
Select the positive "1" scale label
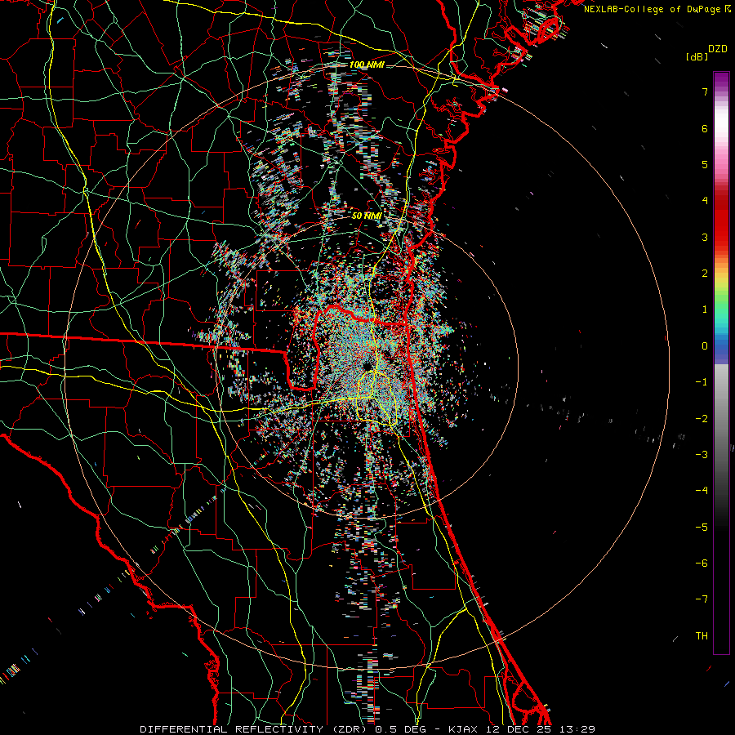(x=705, y=310)
